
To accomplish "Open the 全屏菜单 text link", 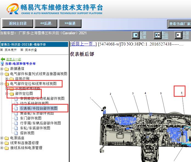I will pos(143,35).
